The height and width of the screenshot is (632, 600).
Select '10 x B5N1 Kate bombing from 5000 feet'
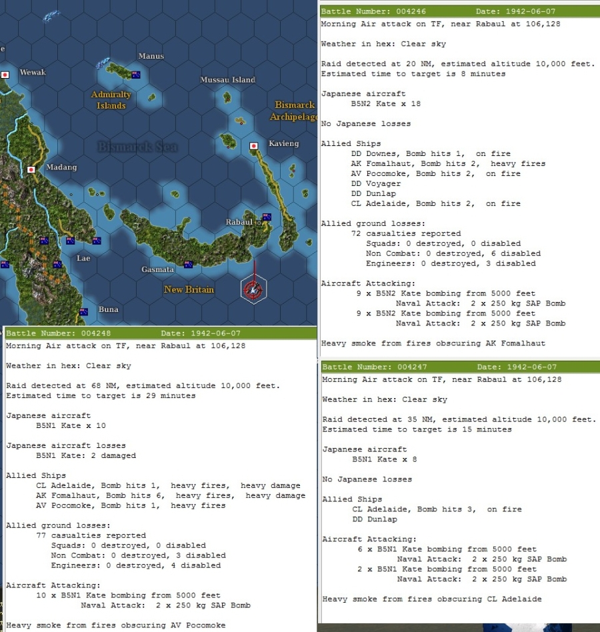pyautogui.click(x=128, y=596)
